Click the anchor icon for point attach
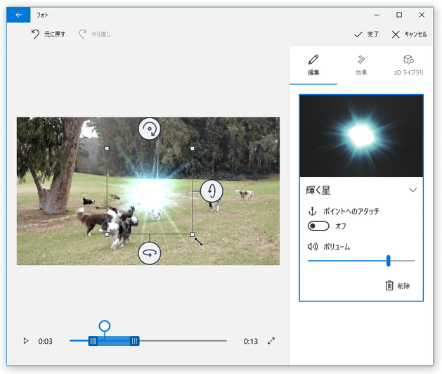The image size is (442, 374). pyautogui.click(x=313, y=211)
